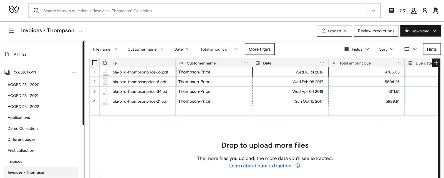Open Total amount due column options
The width and height of the screenshot is (444, 178).
pos(398,63)
